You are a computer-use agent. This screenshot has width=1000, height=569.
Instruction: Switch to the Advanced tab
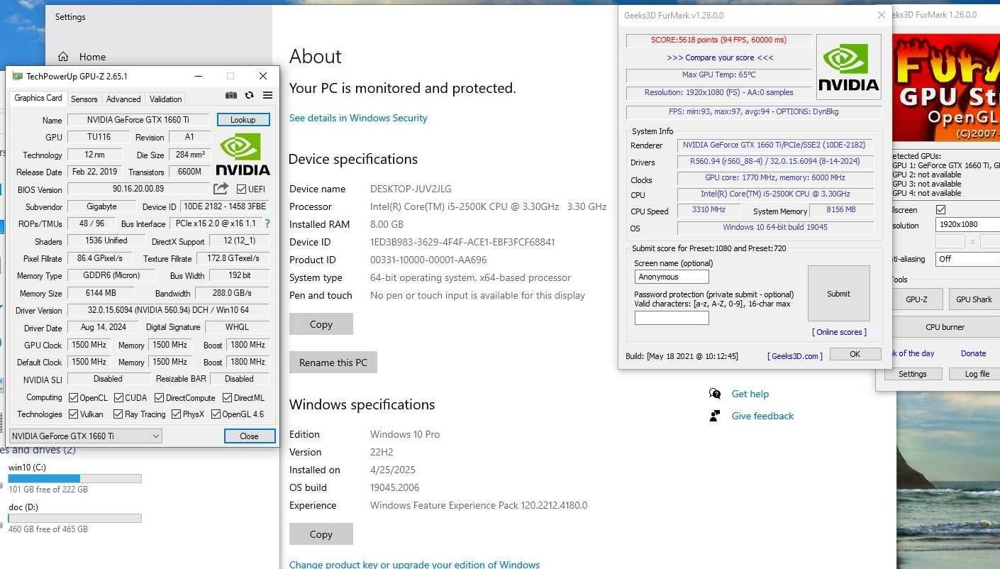pyautogui.click(x=123, y=99)
